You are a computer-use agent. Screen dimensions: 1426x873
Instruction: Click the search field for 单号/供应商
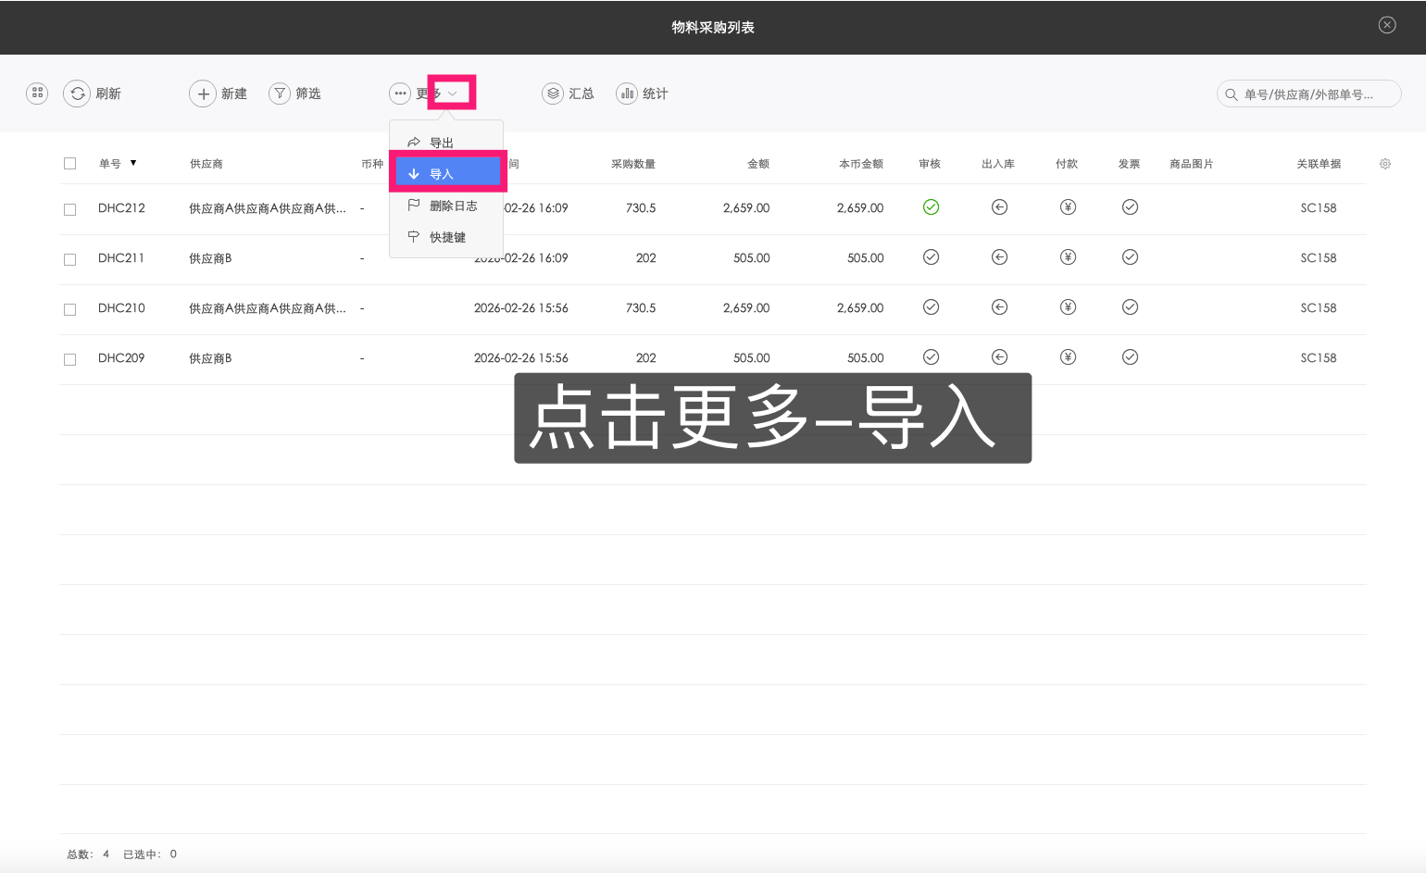coord(1308,94)
